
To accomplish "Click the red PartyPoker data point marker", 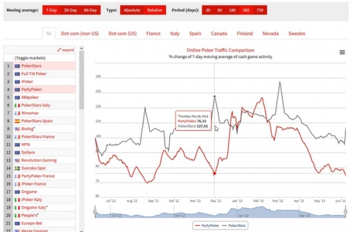I will 215,173.
